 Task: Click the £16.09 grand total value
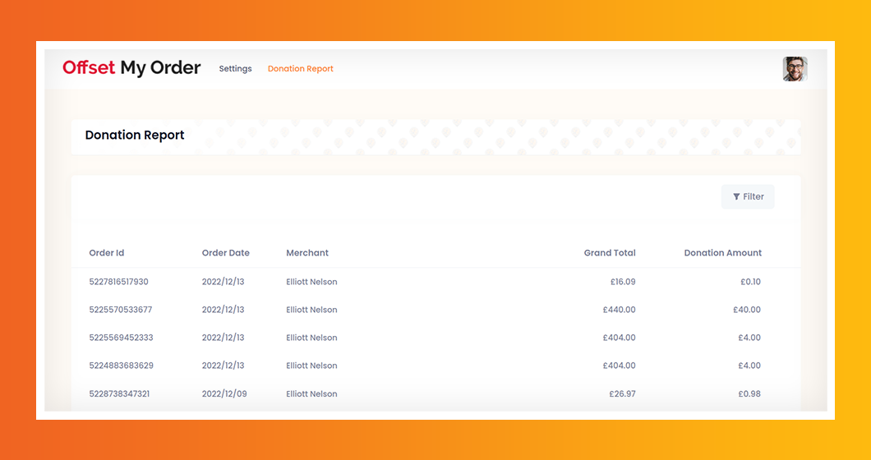point(622,282)
